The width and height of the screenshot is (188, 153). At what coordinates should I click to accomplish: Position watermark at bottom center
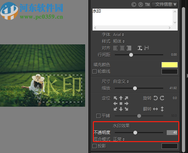(121, 109)
